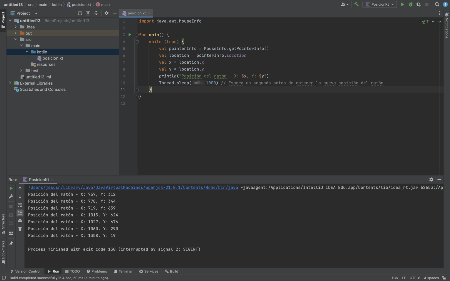Switch to the Problems tab

[x=97, y=271]
